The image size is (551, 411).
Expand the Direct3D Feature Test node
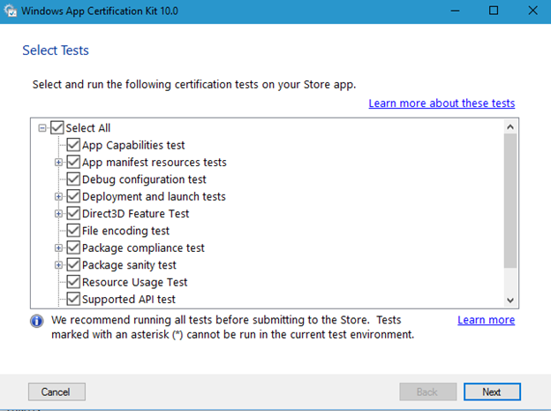58,214
